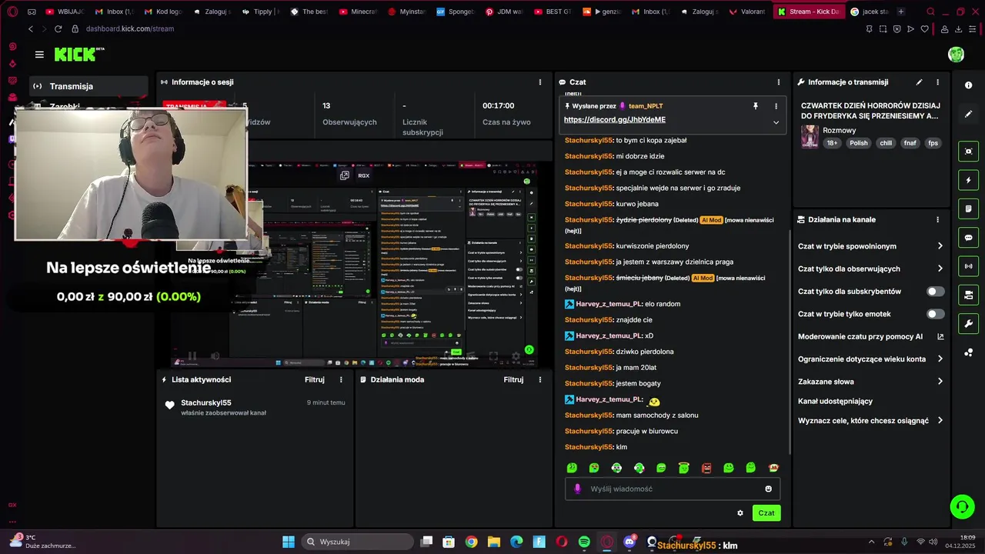Open Działania na kanale three-dot menu
Viewport: 985px width, 554px height.
tap(937, 220)
